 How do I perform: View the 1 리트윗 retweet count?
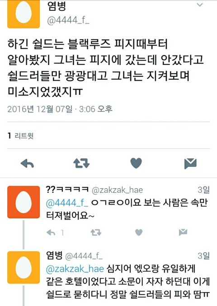tap(20, 136)
